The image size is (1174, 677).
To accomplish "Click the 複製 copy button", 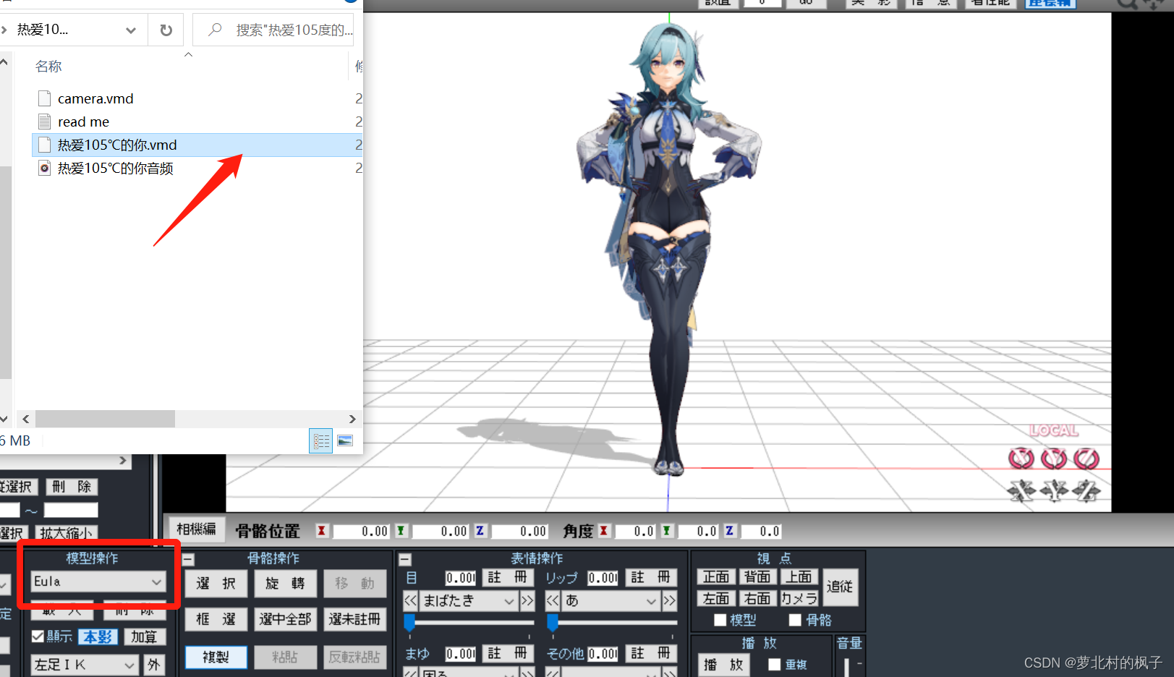I will (x=216, y=657).
